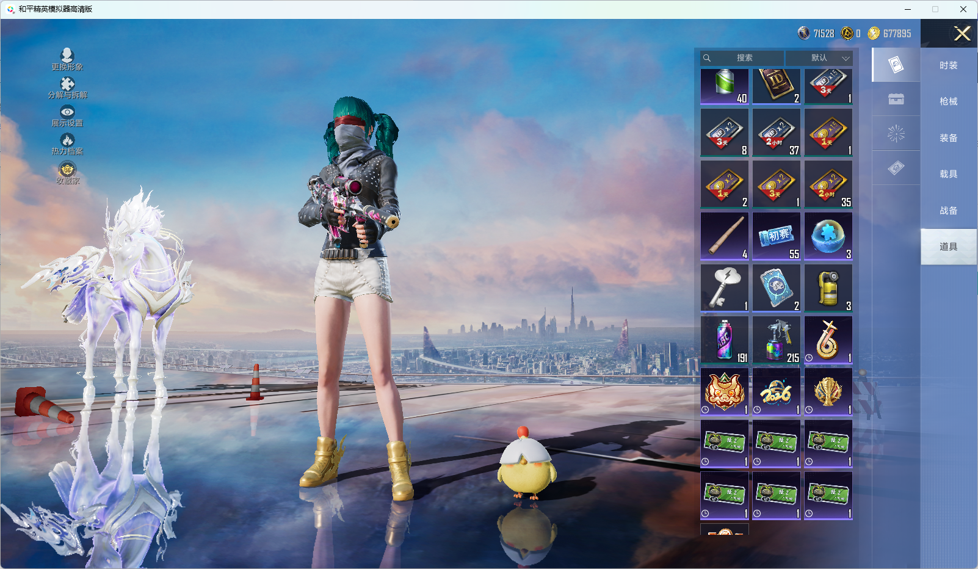Switch to the 时装 tab
The width and height of the screenshot is (978, 569).
tap(948, 65)
